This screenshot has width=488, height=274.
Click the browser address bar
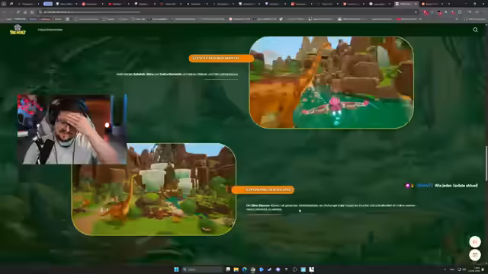coord(227,12)
